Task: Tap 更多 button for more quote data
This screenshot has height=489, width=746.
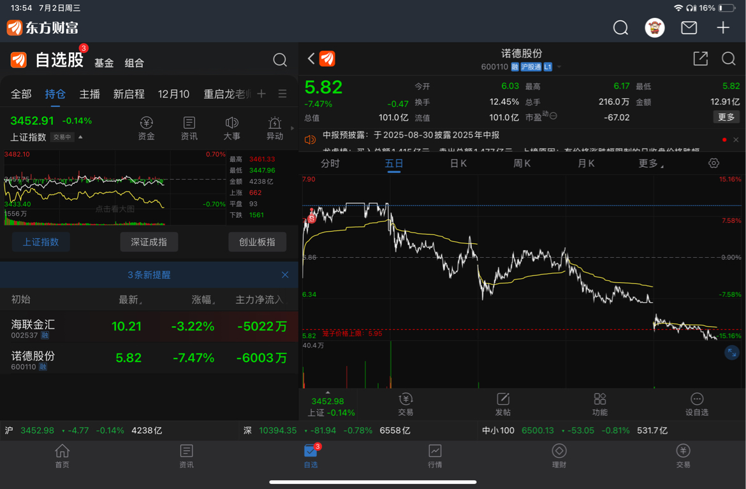Action: [726, 117]
